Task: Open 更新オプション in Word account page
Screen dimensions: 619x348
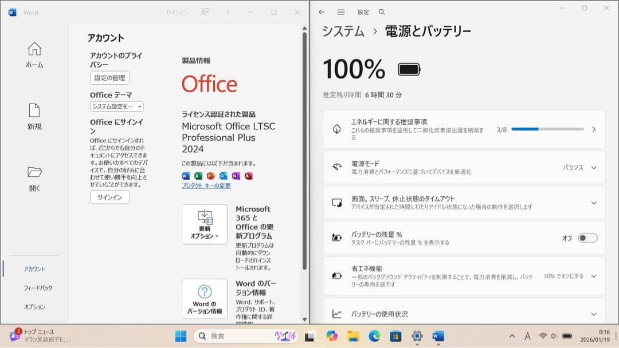Action: click(205, 224)
